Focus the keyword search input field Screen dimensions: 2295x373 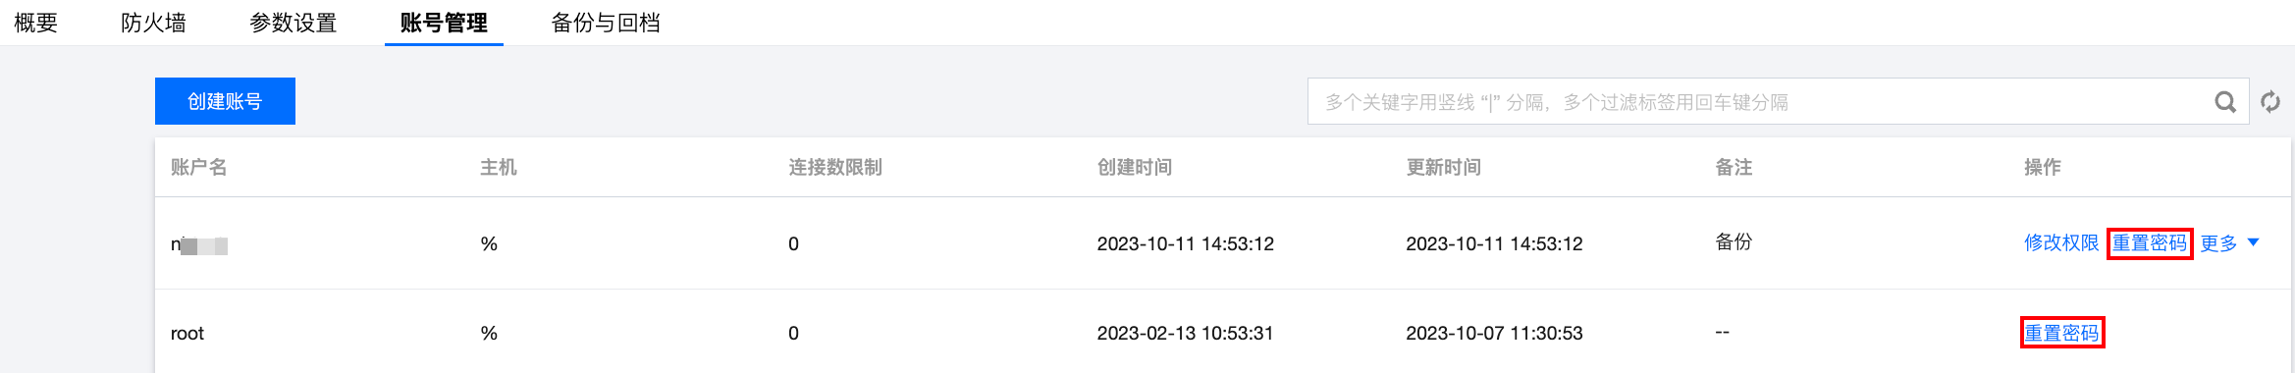(x=1757, y=102)
